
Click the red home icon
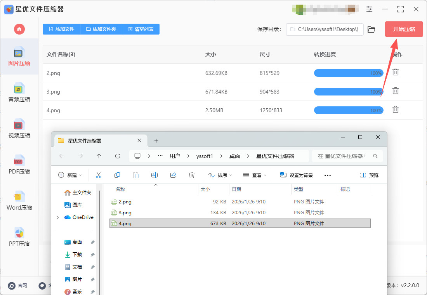point(19,29)
